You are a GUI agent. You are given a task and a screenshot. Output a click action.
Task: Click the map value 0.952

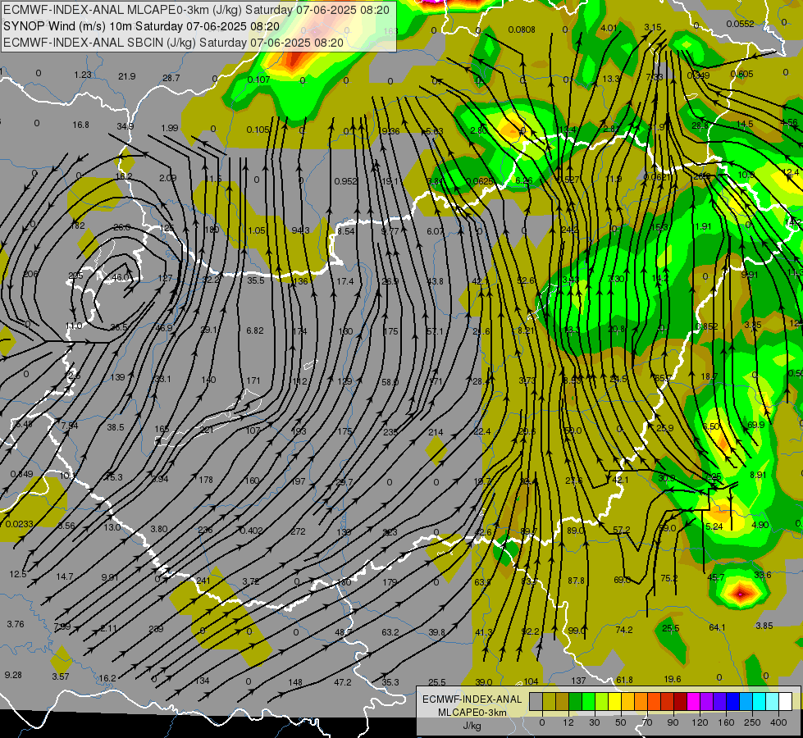pos(345,181)
